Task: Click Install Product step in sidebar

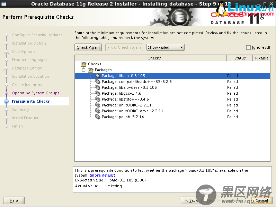Action: click(25, 118)
